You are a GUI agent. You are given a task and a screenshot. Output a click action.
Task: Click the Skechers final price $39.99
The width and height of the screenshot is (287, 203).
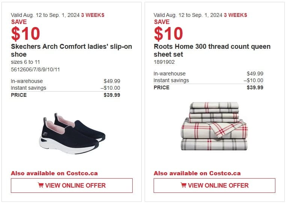pyautogui.click(x=112, y=95)
